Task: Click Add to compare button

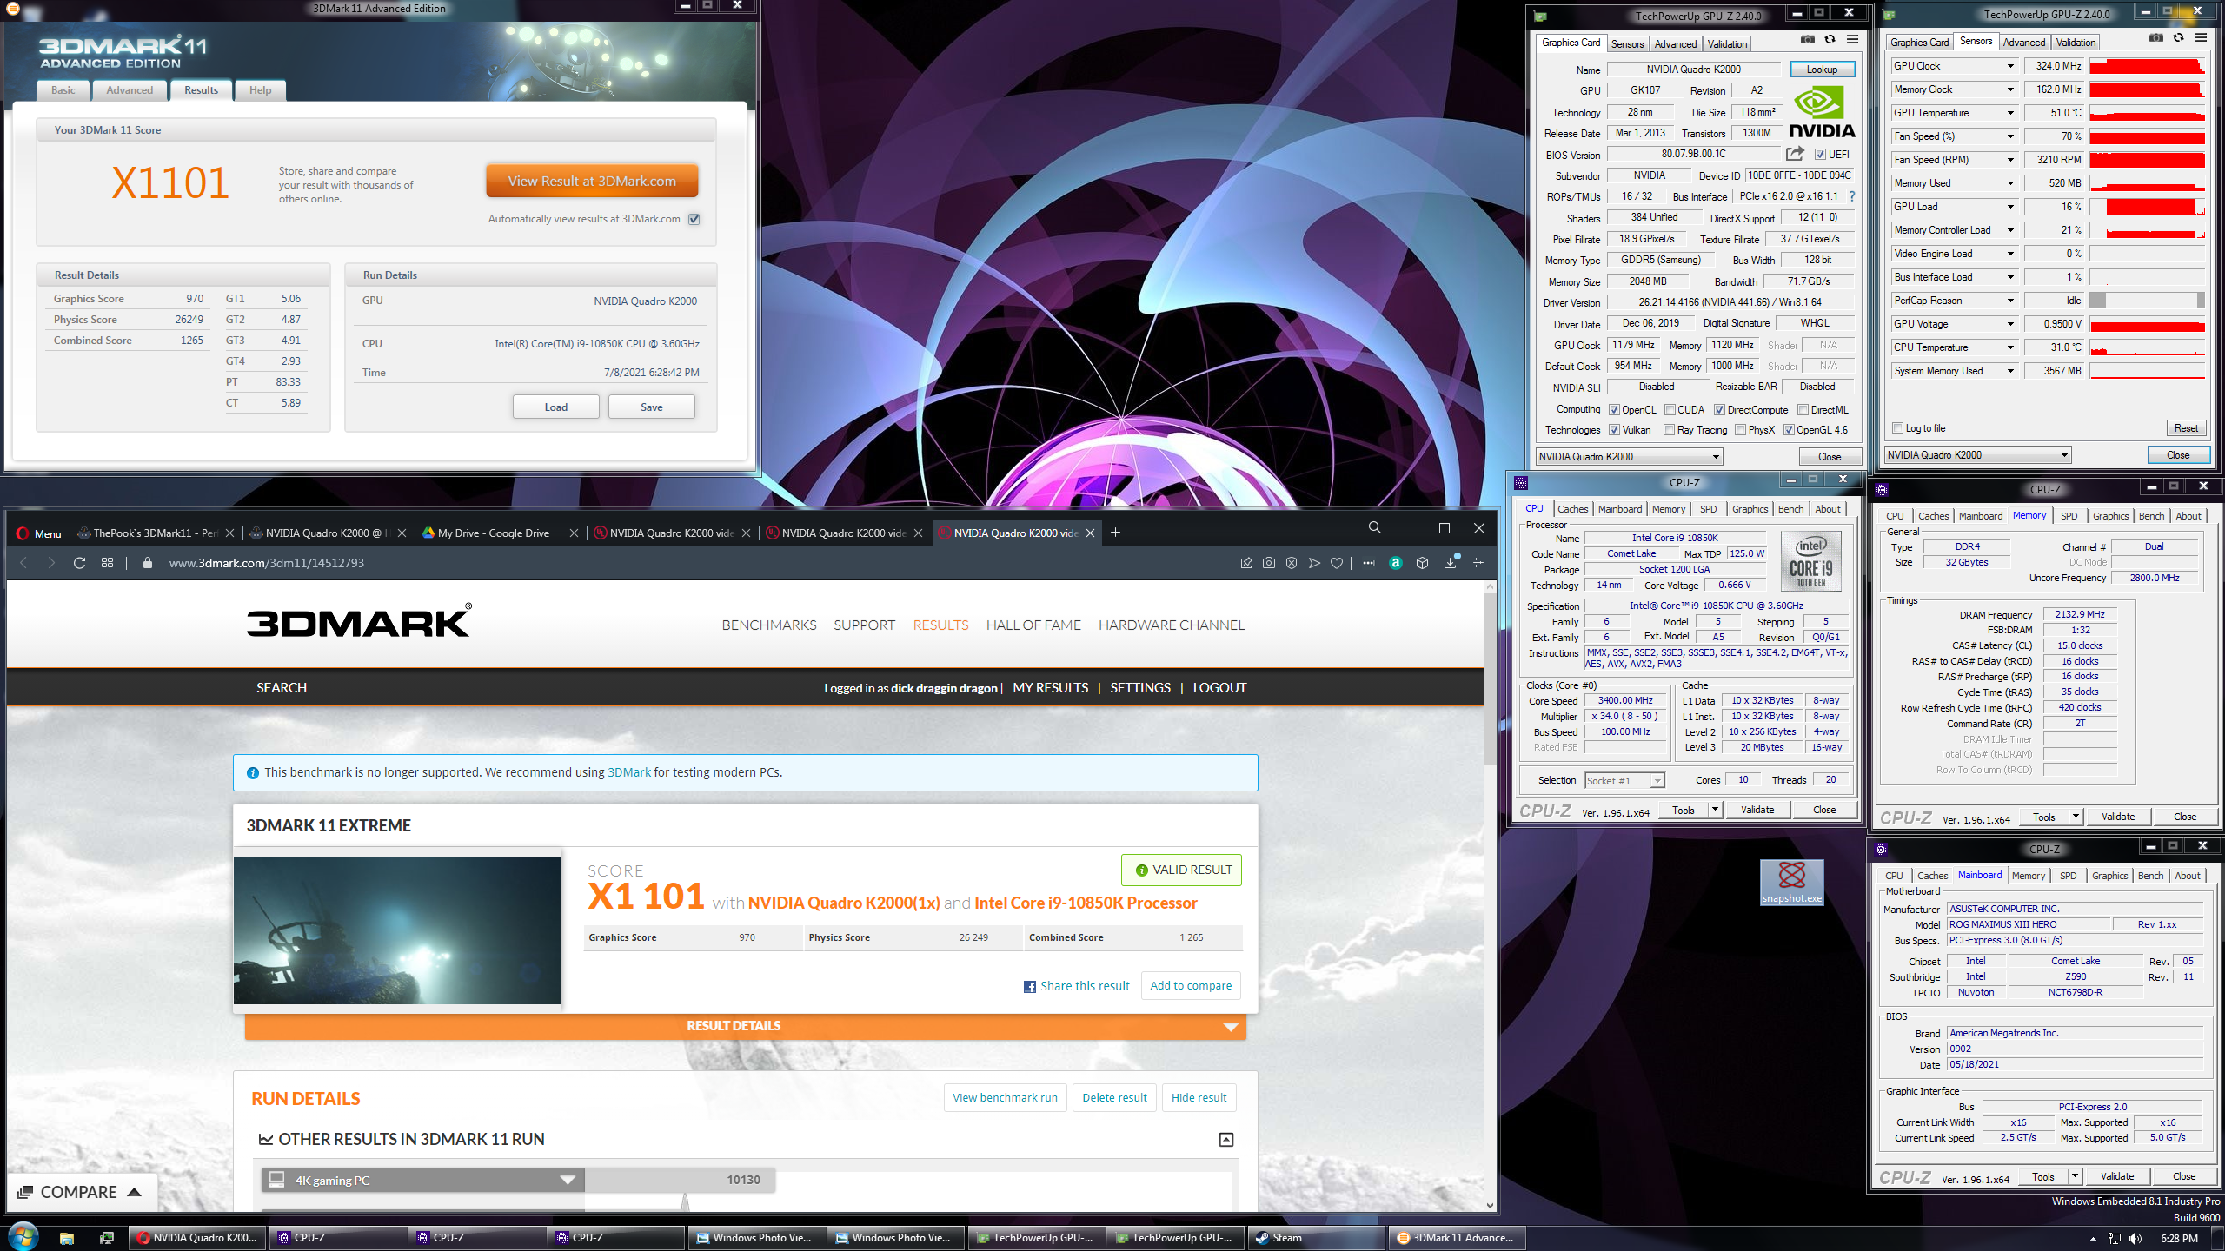Action: (x=1191, y=986)
